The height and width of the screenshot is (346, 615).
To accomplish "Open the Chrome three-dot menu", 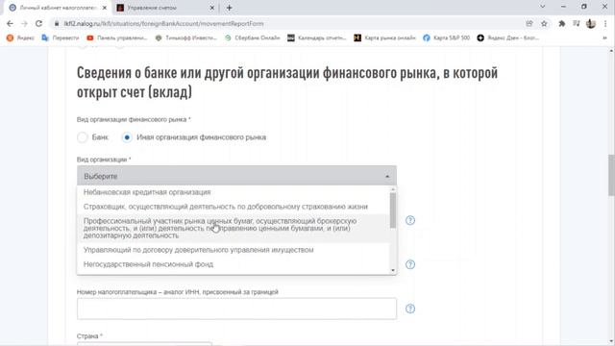I will coord(605,23).
